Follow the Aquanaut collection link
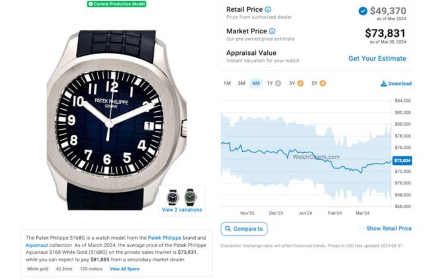Screen dimensions: 432x280 click(37, 245)
